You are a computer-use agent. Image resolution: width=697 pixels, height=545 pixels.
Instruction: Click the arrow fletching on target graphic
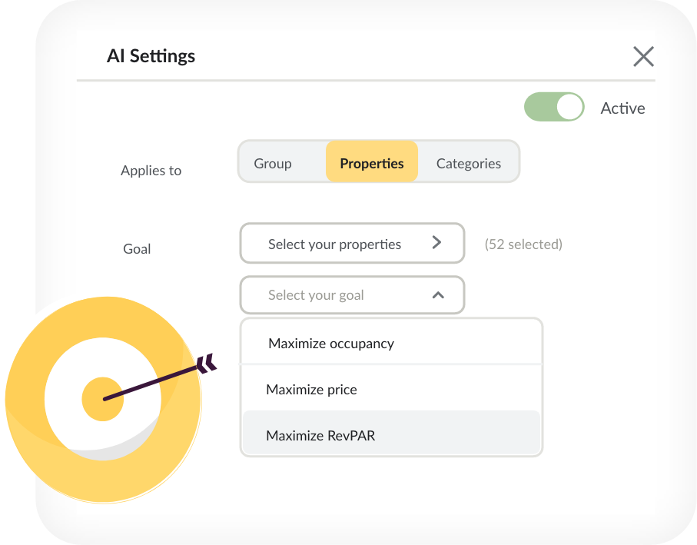[x=207, y=364]
